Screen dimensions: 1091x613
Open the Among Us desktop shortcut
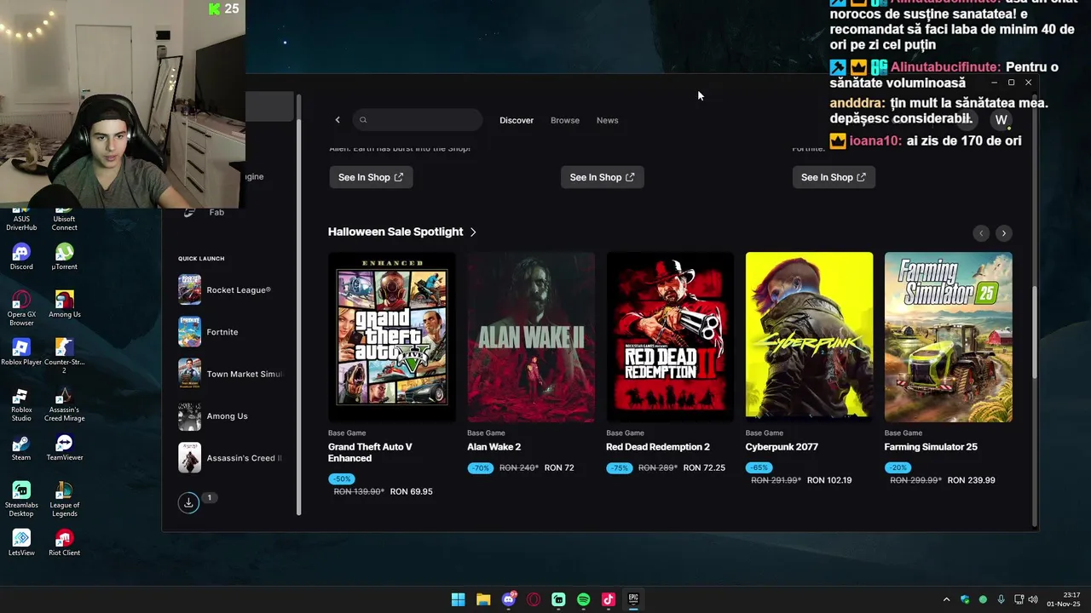[64, 305]
